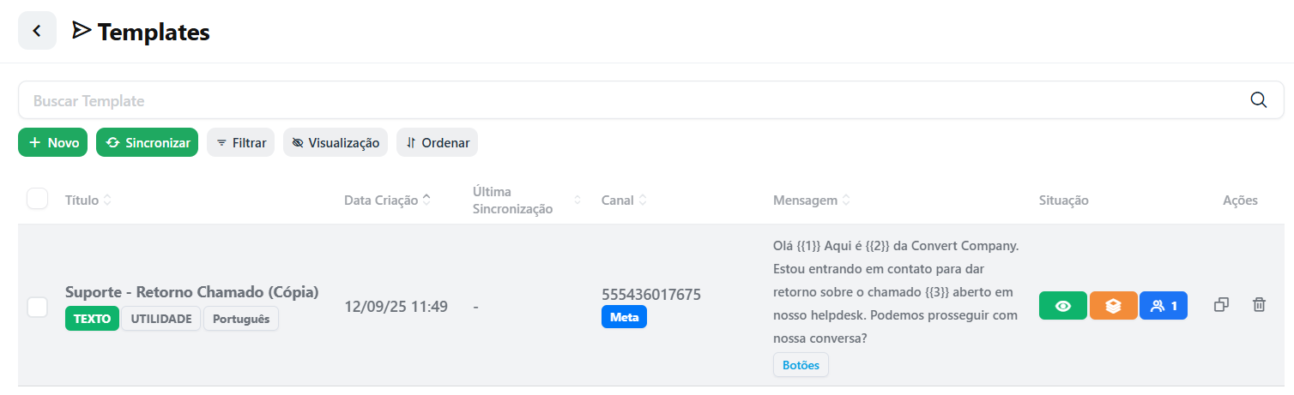The width and height of the screenshot is (1294, 395).
Task: Open the Filtrar options
Action: pyautogui.click(x=240, y=142)
